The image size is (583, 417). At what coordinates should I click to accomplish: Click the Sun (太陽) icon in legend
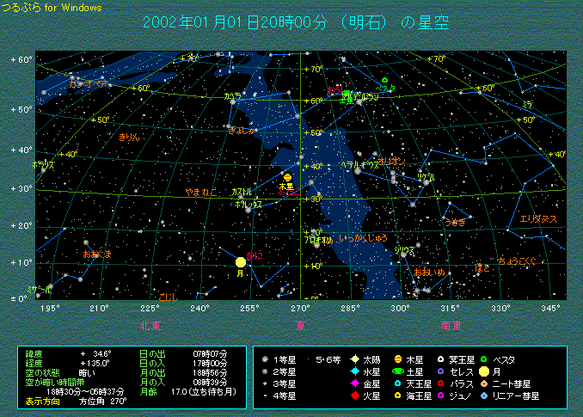(353, 358)
